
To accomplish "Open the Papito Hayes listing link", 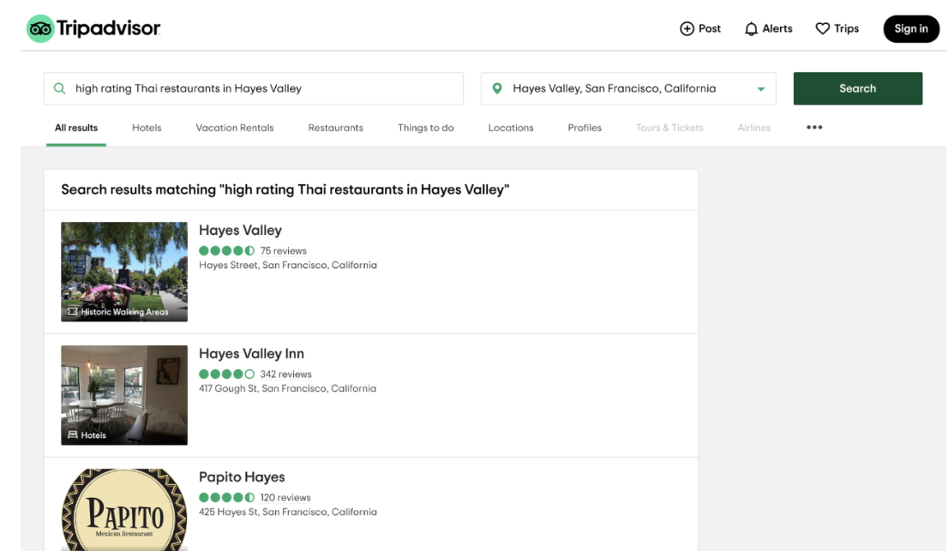I will tap(242, 477).
